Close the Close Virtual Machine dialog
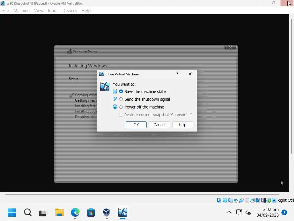Screen dimensions: 294x221 (190, 74)
